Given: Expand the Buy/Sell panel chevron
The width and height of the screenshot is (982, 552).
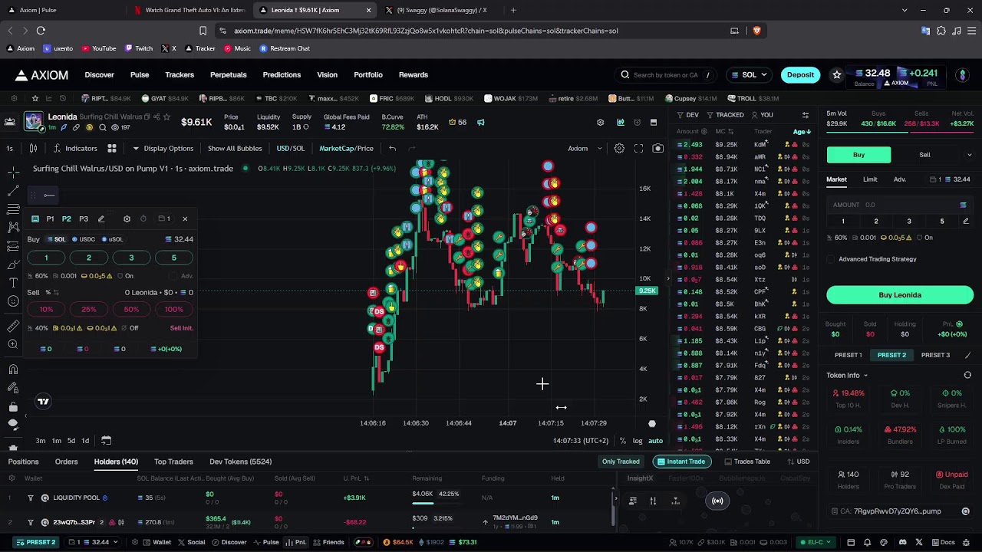Looking at the screenshot, I should 969,155.
